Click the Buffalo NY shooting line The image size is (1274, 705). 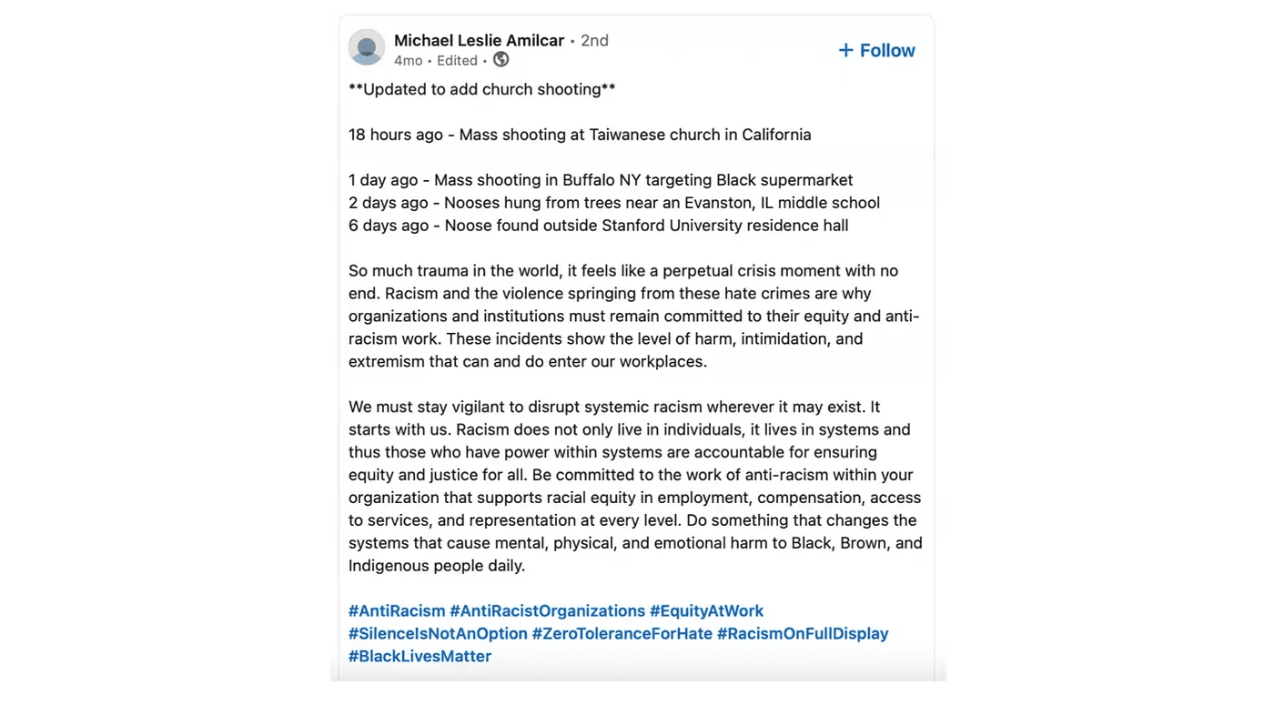[x=601, y=180]
